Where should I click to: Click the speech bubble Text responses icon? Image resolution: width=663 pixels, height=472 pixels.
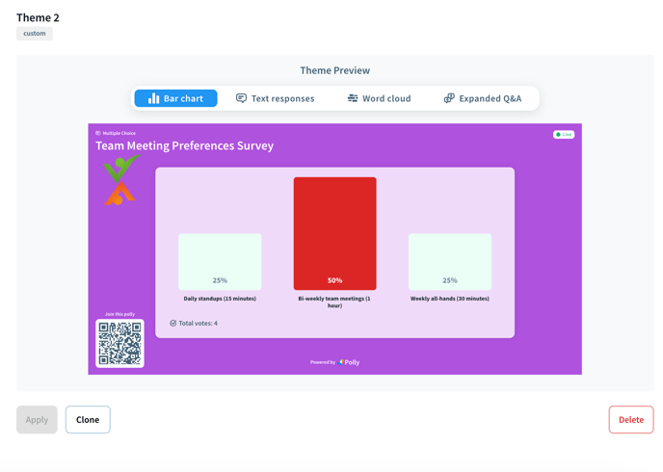pos(241,98)
